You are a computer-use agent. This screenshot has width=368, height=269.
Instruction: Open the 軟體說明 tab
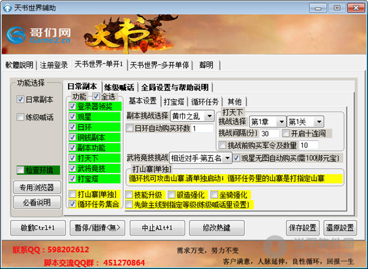(19, 65)
